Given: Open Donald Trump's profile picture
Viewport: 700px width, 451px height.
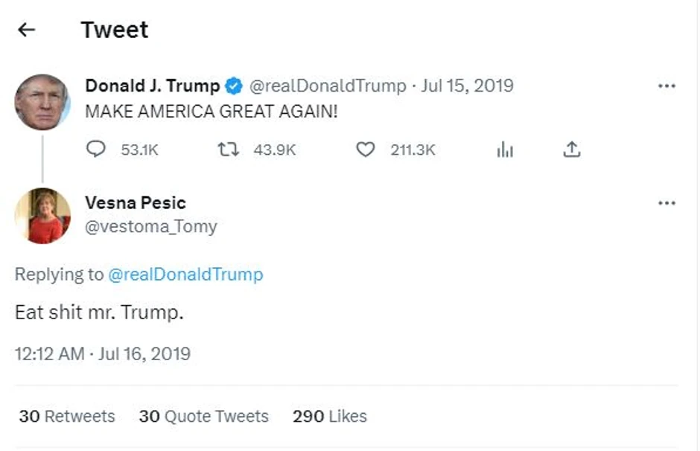Looking at the screenshot, I should pos(42,101).
